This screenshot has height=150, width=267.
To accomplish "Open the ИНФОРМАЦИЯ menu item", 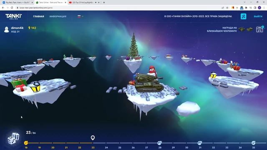I will click(x=58, y=17).
